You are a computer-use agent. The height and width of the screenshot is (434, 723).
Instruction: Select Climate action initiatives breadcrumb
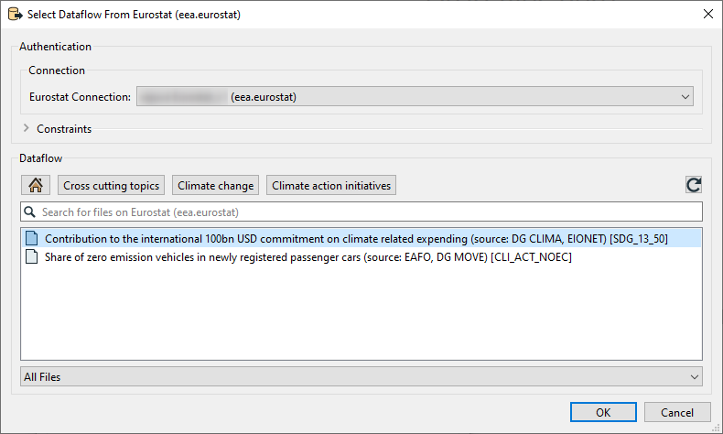[x=331, y=186]
